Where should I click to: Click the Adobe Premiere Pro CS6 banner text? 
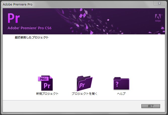pos(29,28)
